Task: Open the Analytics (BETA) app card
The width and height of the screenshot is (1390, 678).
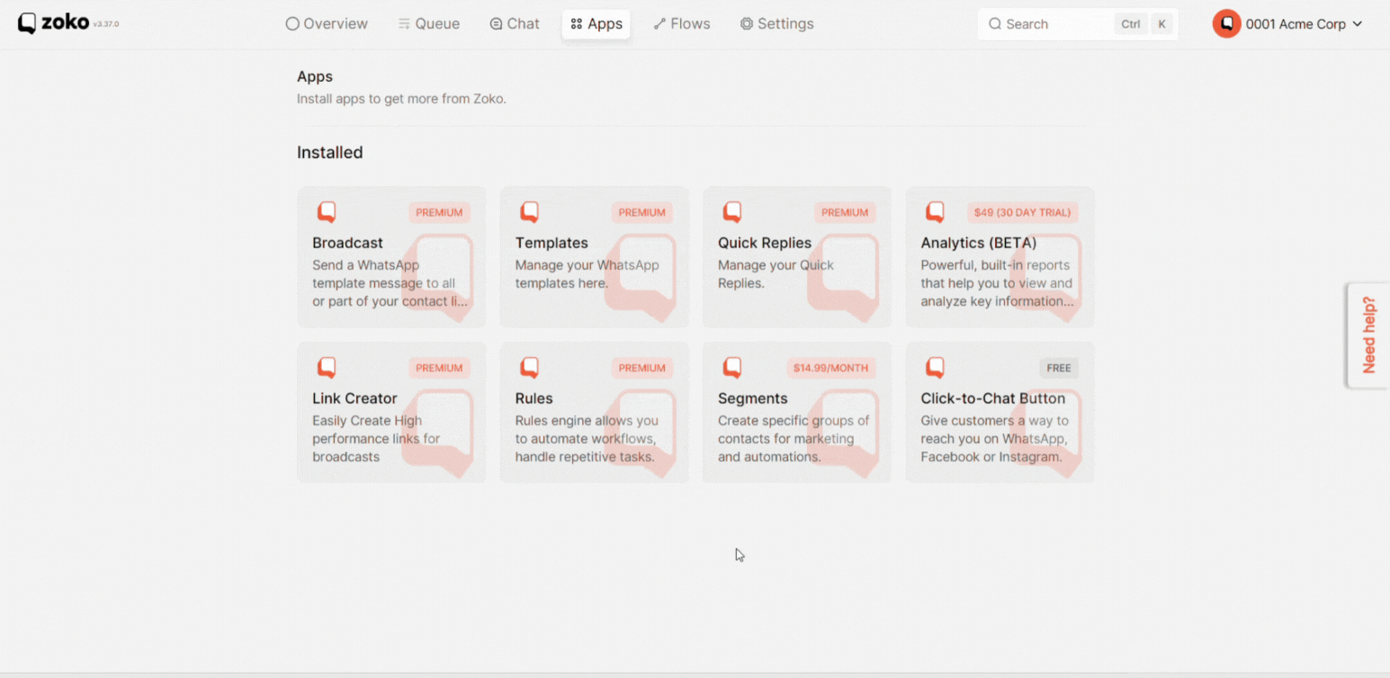Action: coord(1000,257)
